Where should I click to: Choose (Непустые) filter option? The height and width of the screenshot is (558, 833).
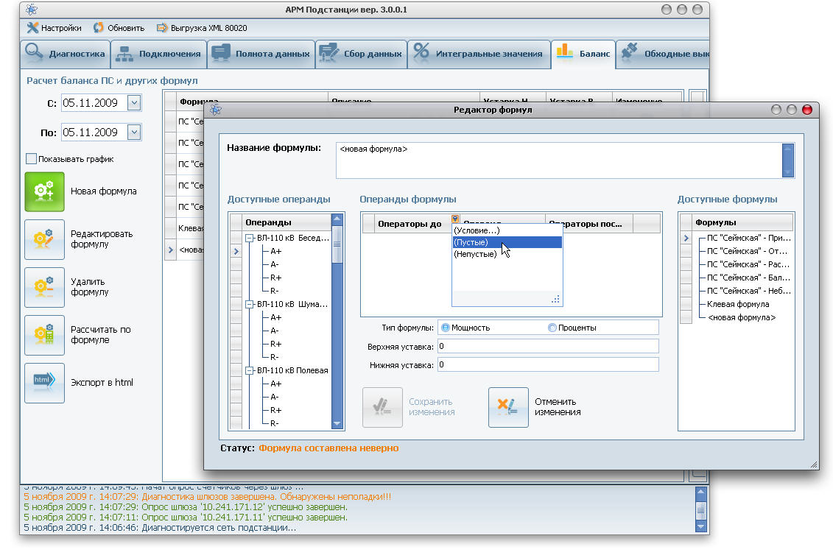(507, 254)
